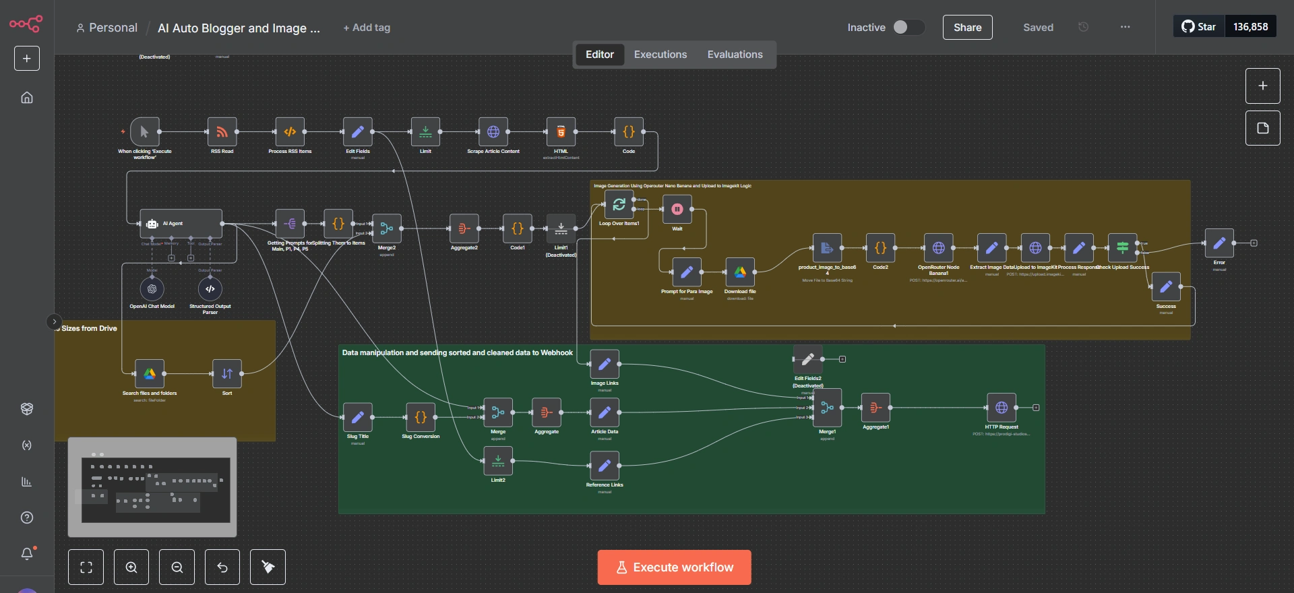1294x593 pixels.
Task: Zoom in on the canvas
Action: pos(131,567)
